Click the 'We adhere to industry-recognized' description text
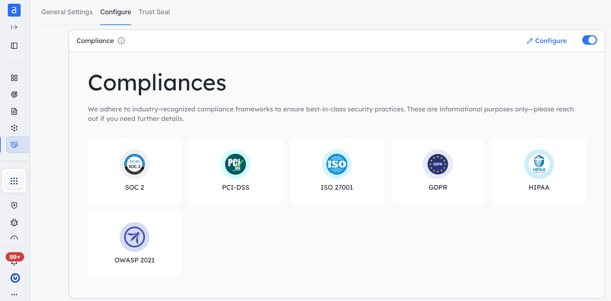This screenshot has height=301, width=611. pyautogui.click(x=331, y=114)
